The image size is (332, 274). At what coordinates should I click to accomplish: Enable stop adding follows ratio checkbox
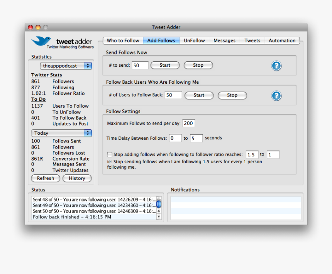110,154
